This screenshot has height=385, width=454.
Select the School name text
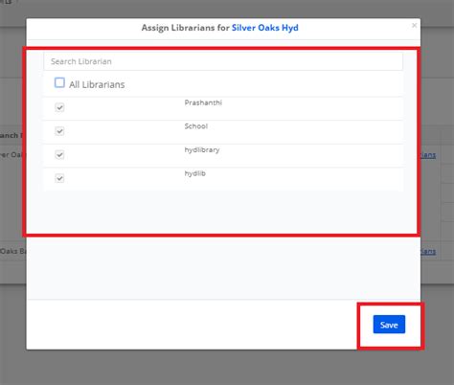196,126
